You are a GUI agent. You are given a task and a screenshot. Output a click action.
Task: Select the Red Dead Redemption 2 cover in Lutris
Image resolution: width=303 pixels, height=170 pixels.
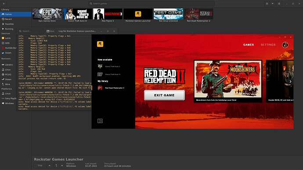click(198, 14)
